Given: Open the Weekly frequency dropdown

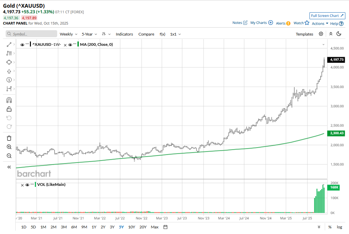Looking at the screenshot, I should 68,34.
